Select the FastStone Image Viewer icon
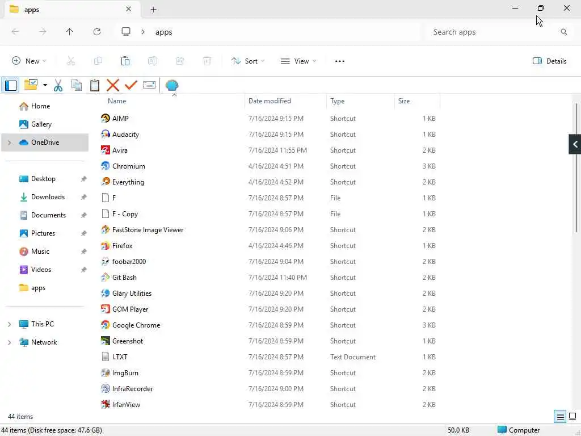 105,230
